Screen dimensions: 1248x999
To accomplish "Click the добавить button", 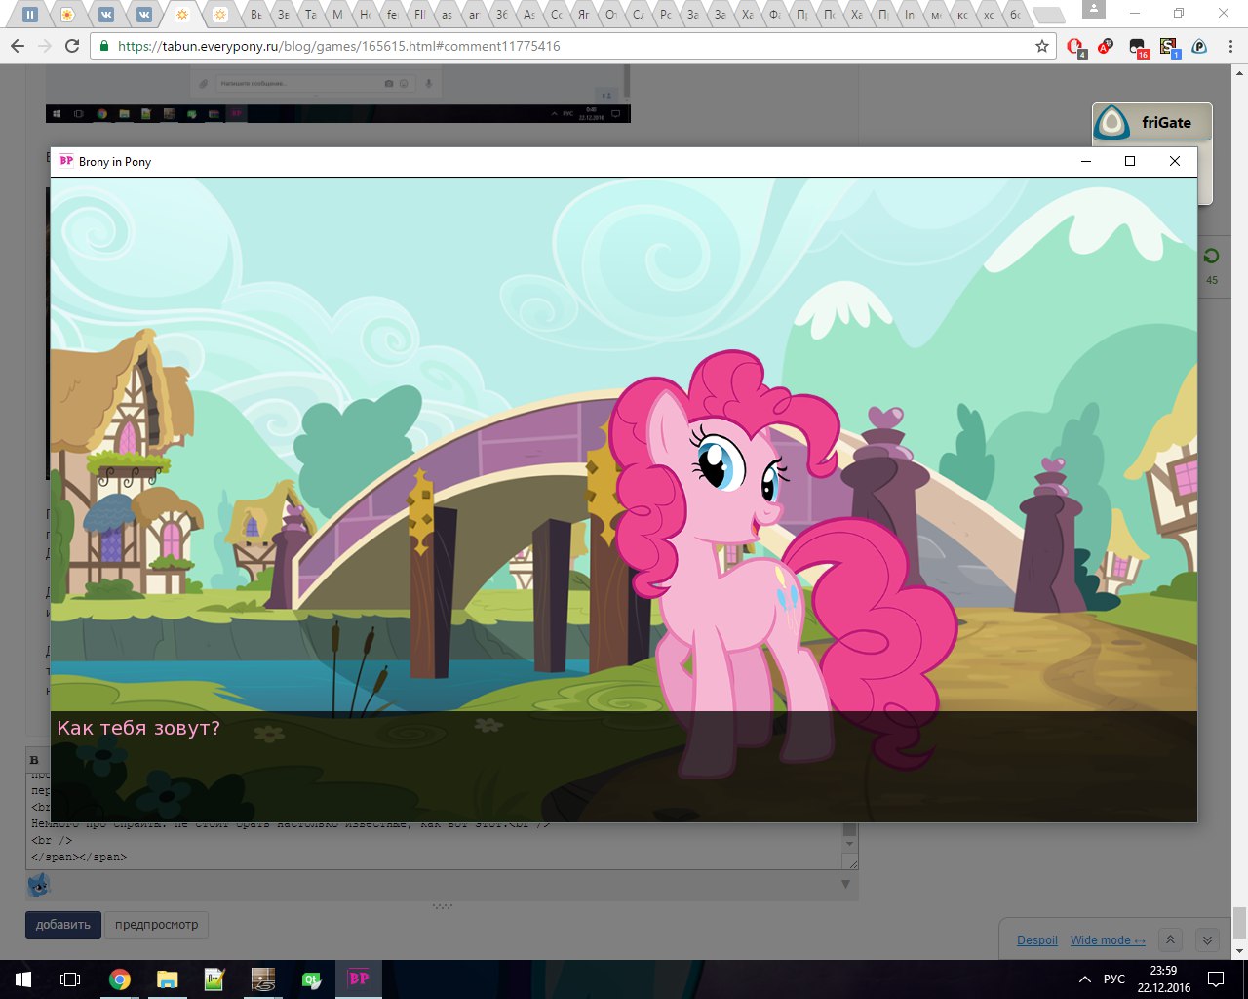I will pos(63,925).
